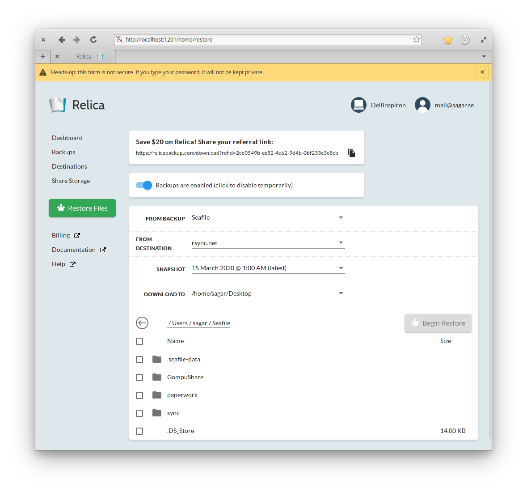Check the box for paperwork folder
Image resolution: width=527 pixels, height=492 pixels.
[x=139, y=395]
